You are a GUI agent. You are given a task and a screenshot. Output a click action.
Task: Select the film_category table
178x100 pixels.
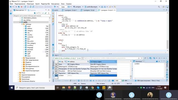coord(31,43)
